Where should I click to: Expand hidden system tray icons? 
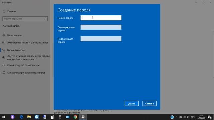pyautogui.click(x=177, y=117)
